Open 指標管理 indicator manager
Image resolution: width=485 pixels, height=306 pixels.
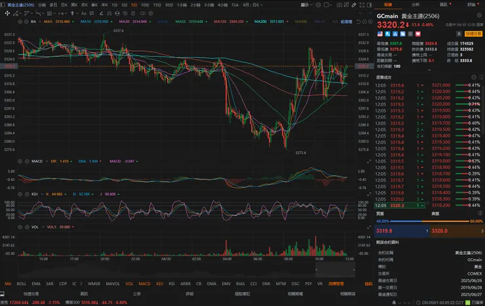(336, 284)
